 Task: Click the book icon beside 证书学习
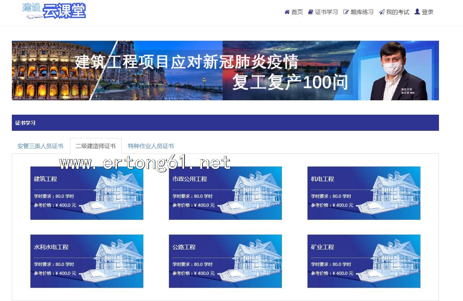310,12
